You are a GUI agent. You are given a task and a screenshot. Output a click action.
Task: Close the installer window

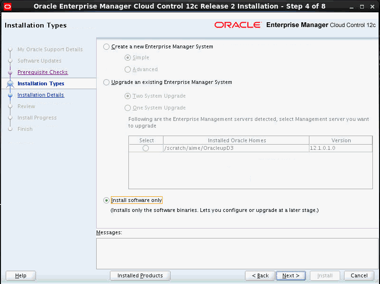[372, 7]
